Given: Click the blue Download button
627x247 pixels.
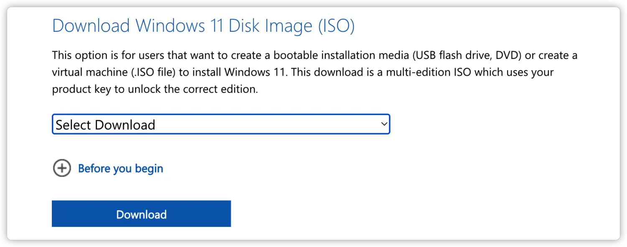Looking at the screenshot, I should click(x=141, y=214).
